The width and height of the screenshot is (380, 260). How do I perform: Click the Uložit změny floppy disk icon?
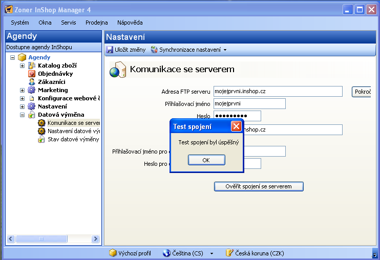110,50
